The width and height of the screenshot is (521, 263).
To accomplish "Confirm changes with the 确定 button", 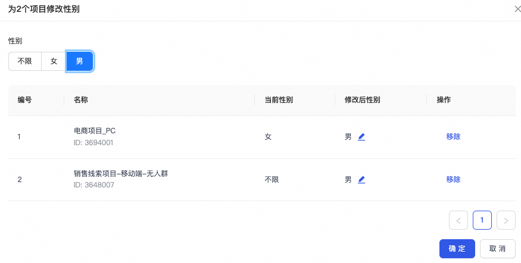I will pos(457,249).
